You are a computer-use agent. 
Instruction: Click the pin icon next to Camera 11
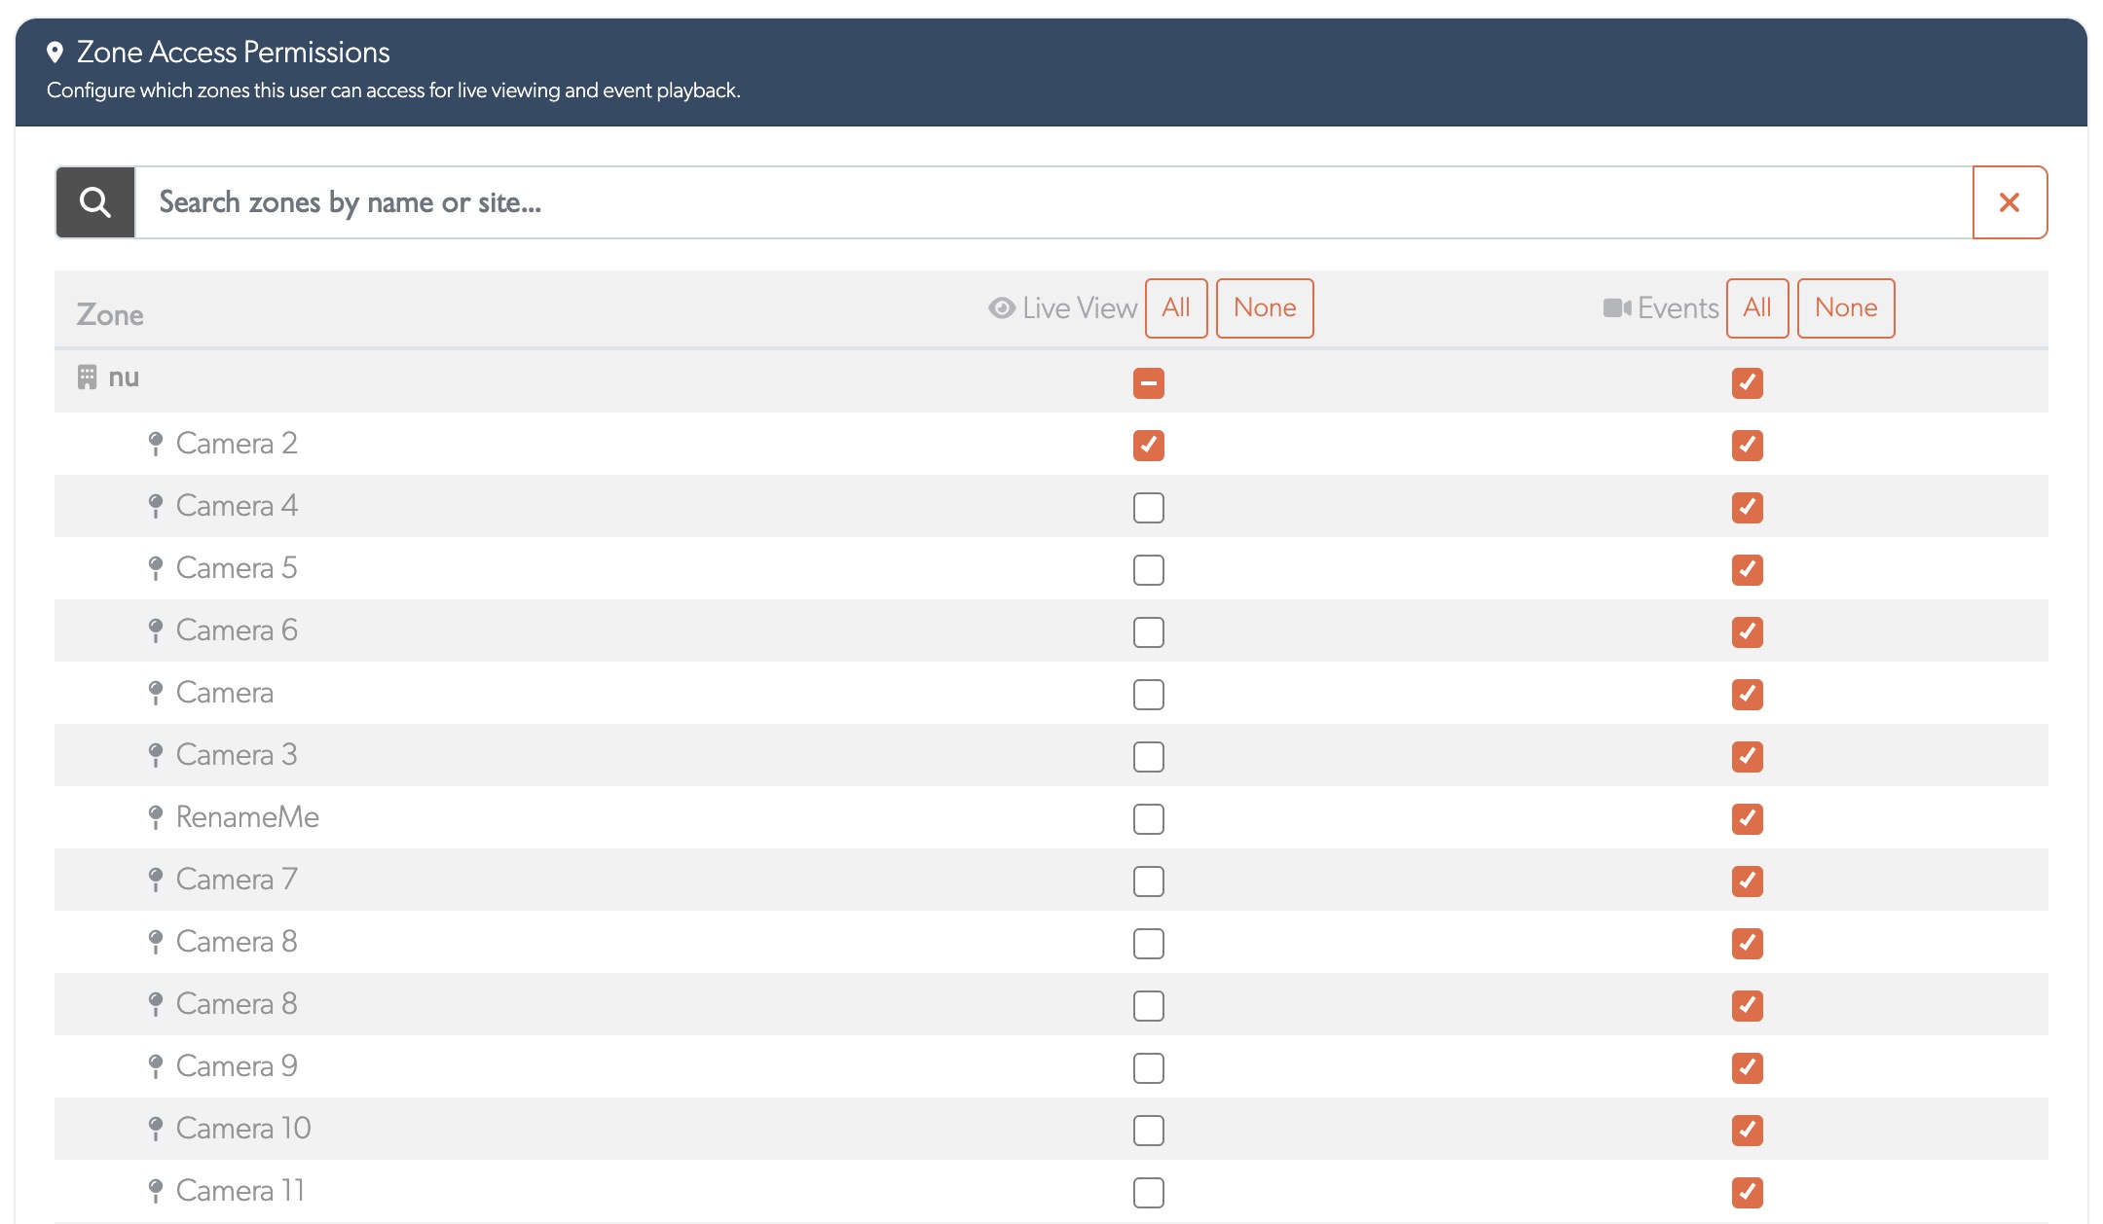pos(157,1191)
